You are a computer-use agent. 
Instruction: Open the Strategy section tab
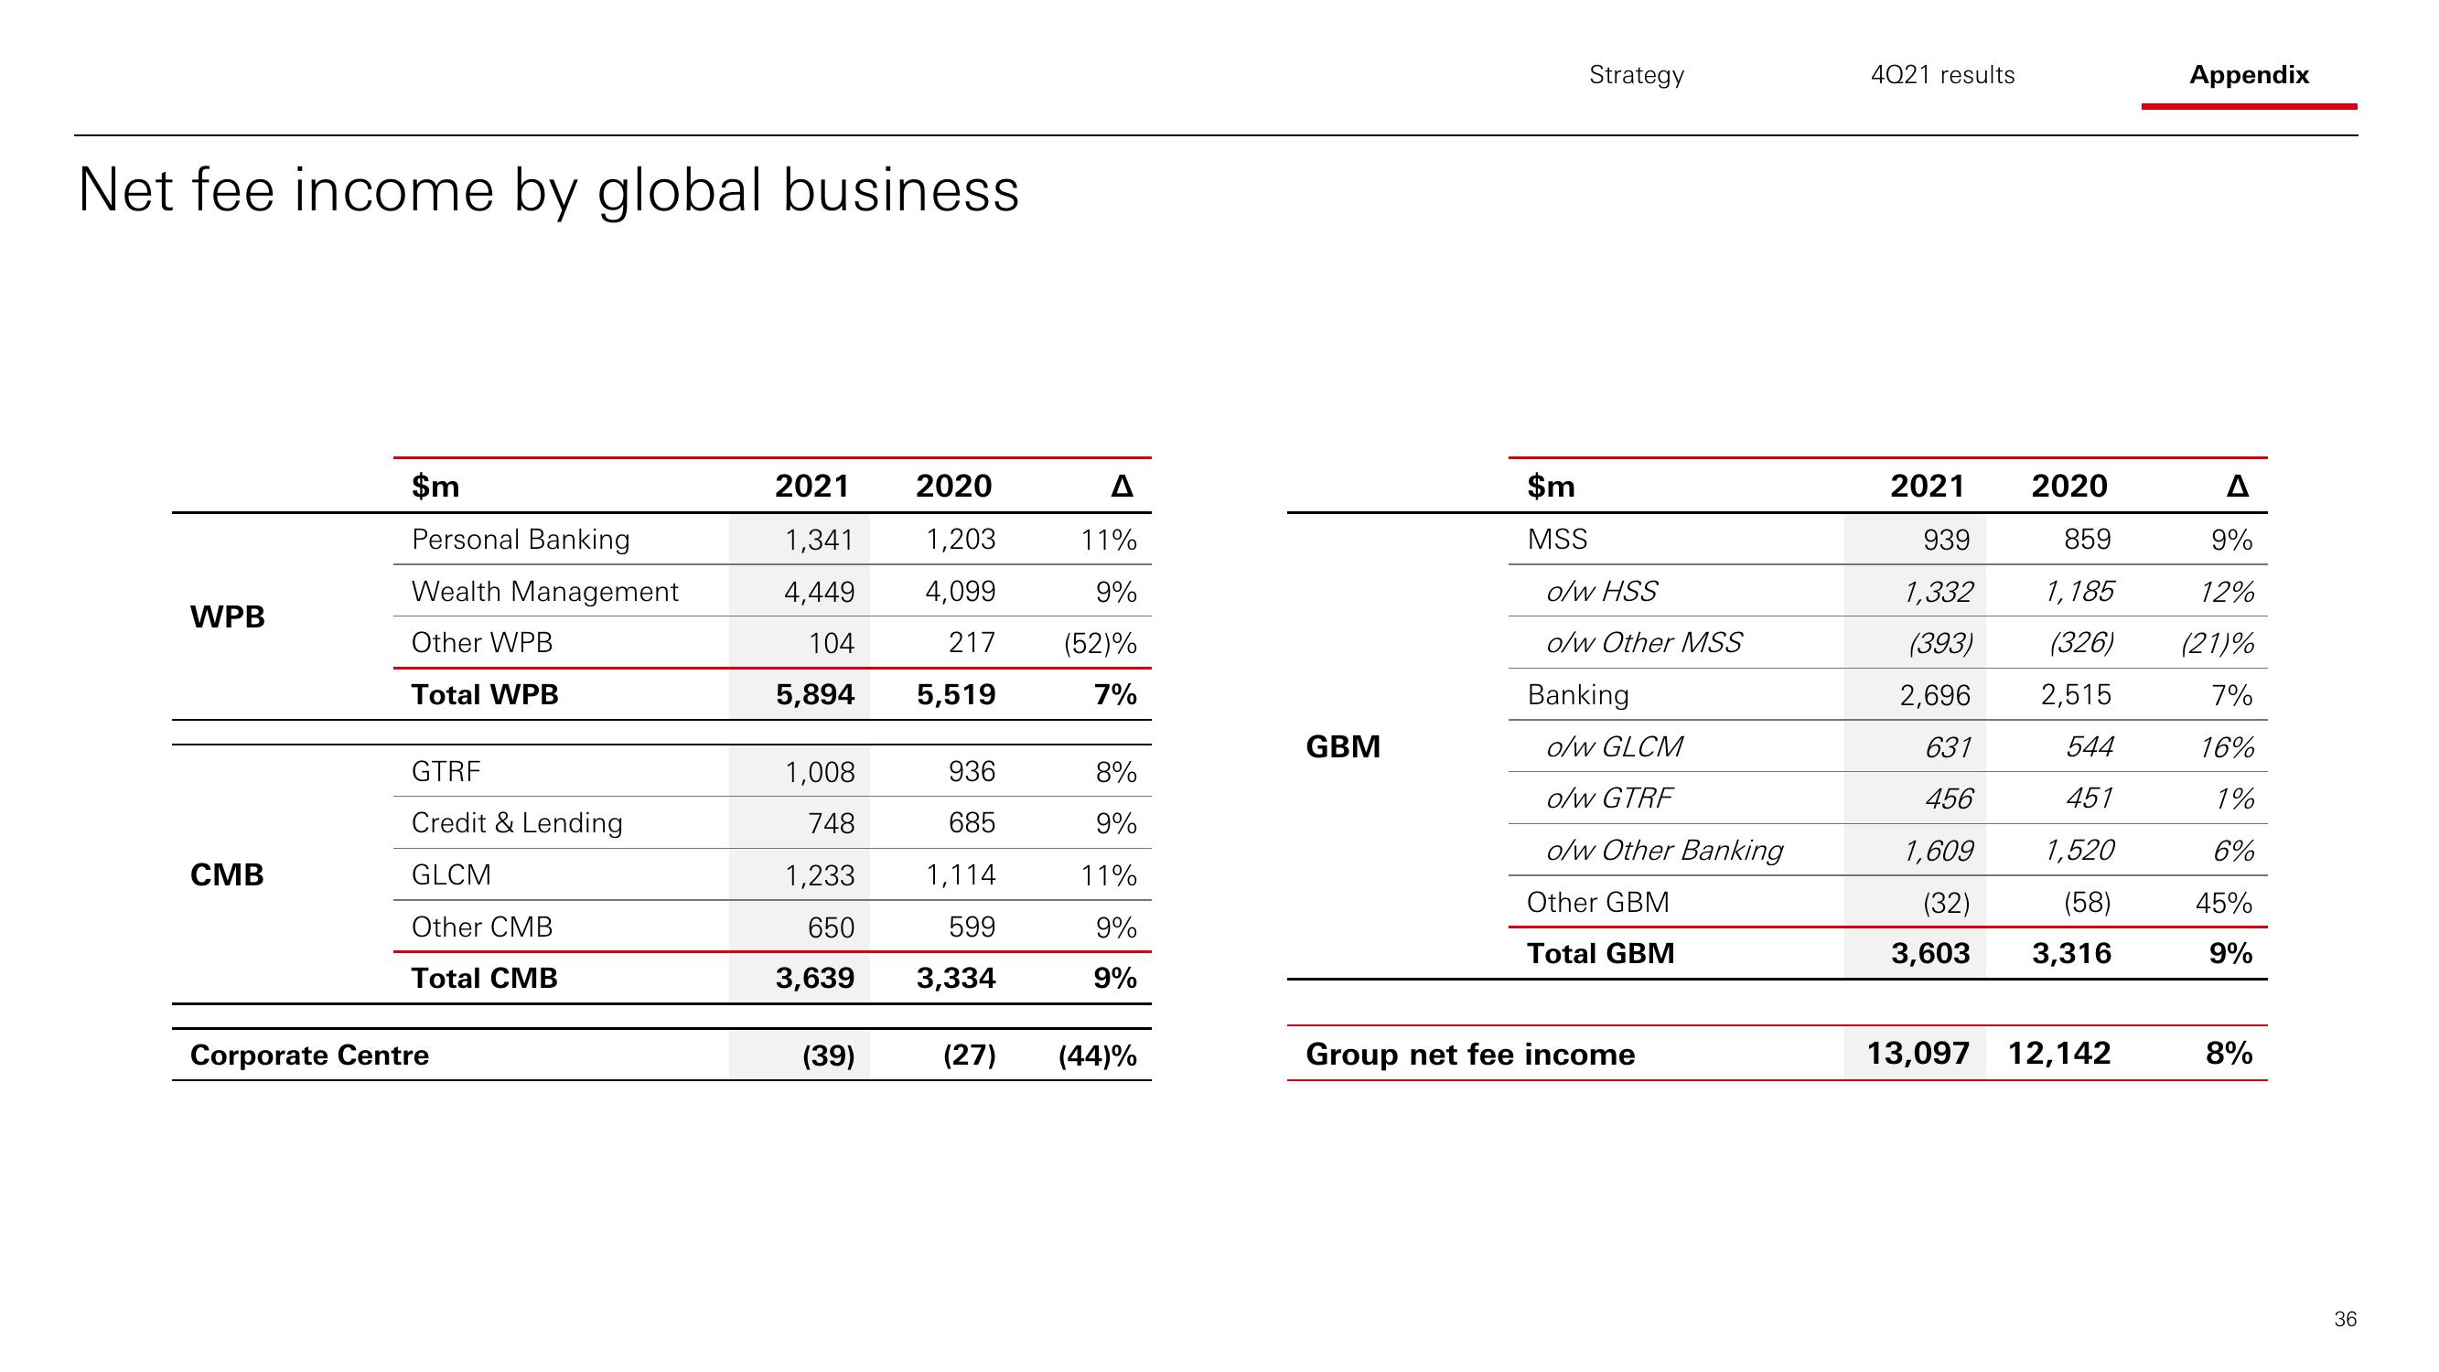click(x=1636, y=75)
